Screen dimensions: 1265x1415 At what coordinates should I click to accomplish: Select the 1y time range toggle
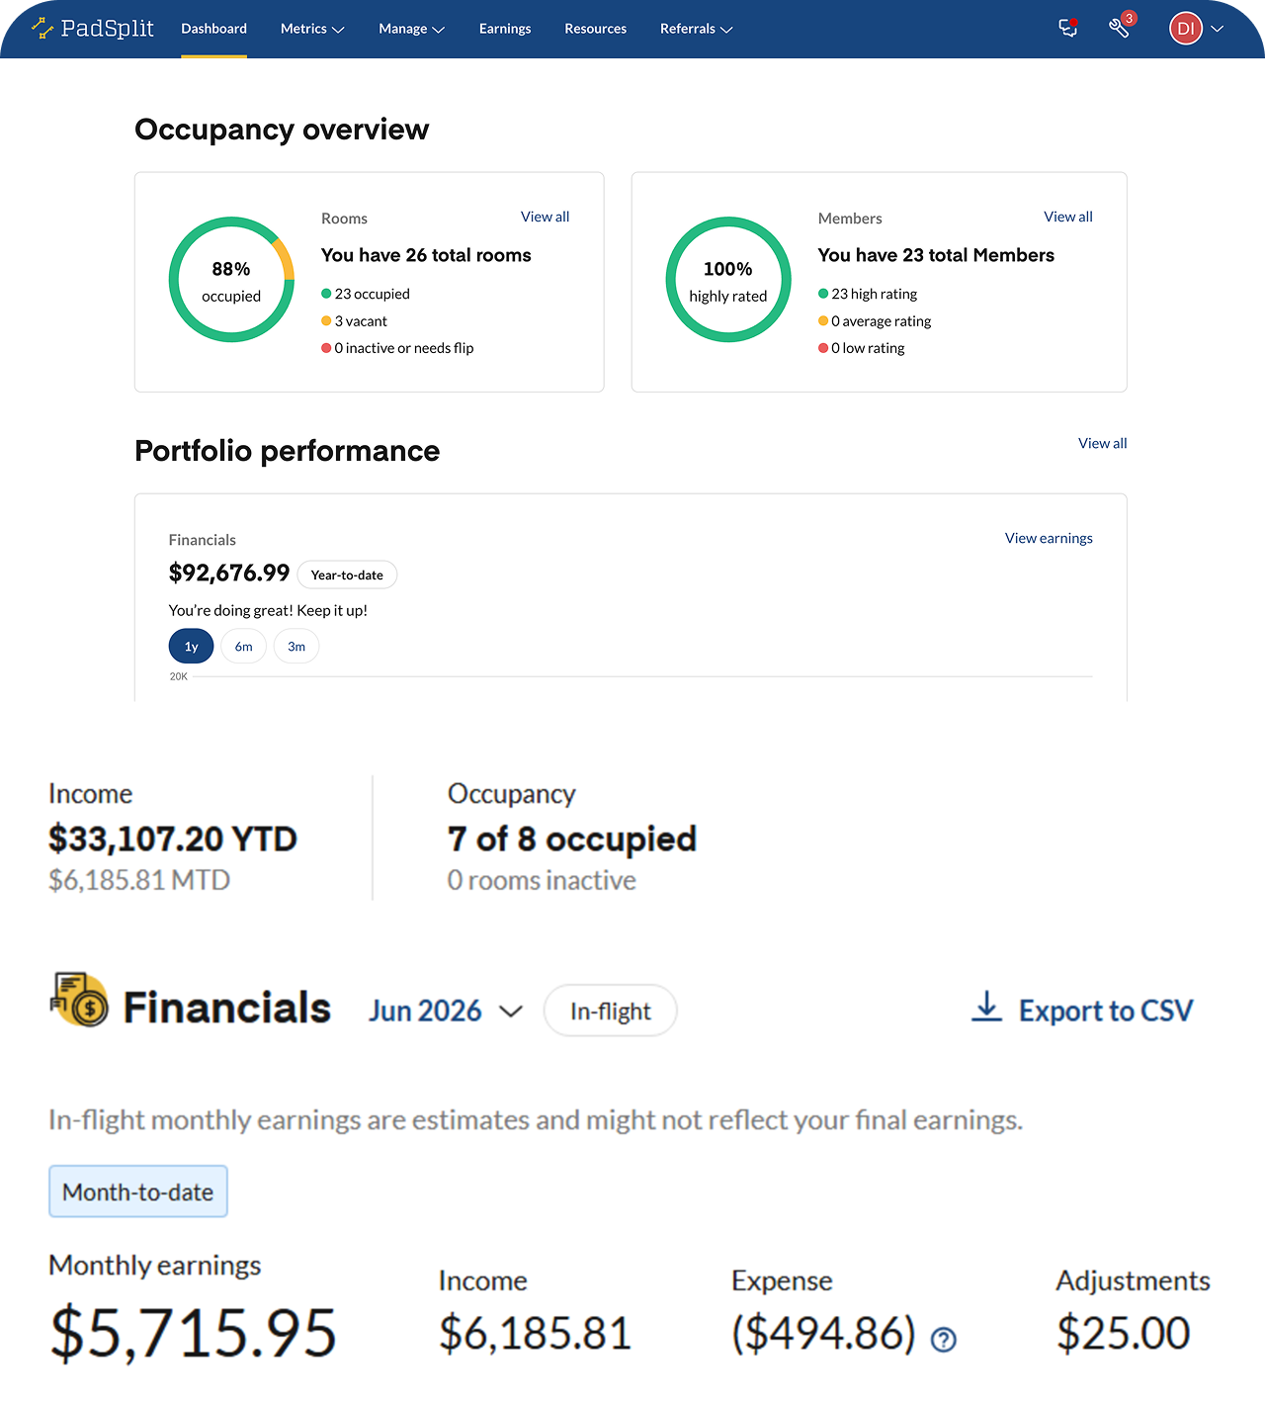point(191,647)
